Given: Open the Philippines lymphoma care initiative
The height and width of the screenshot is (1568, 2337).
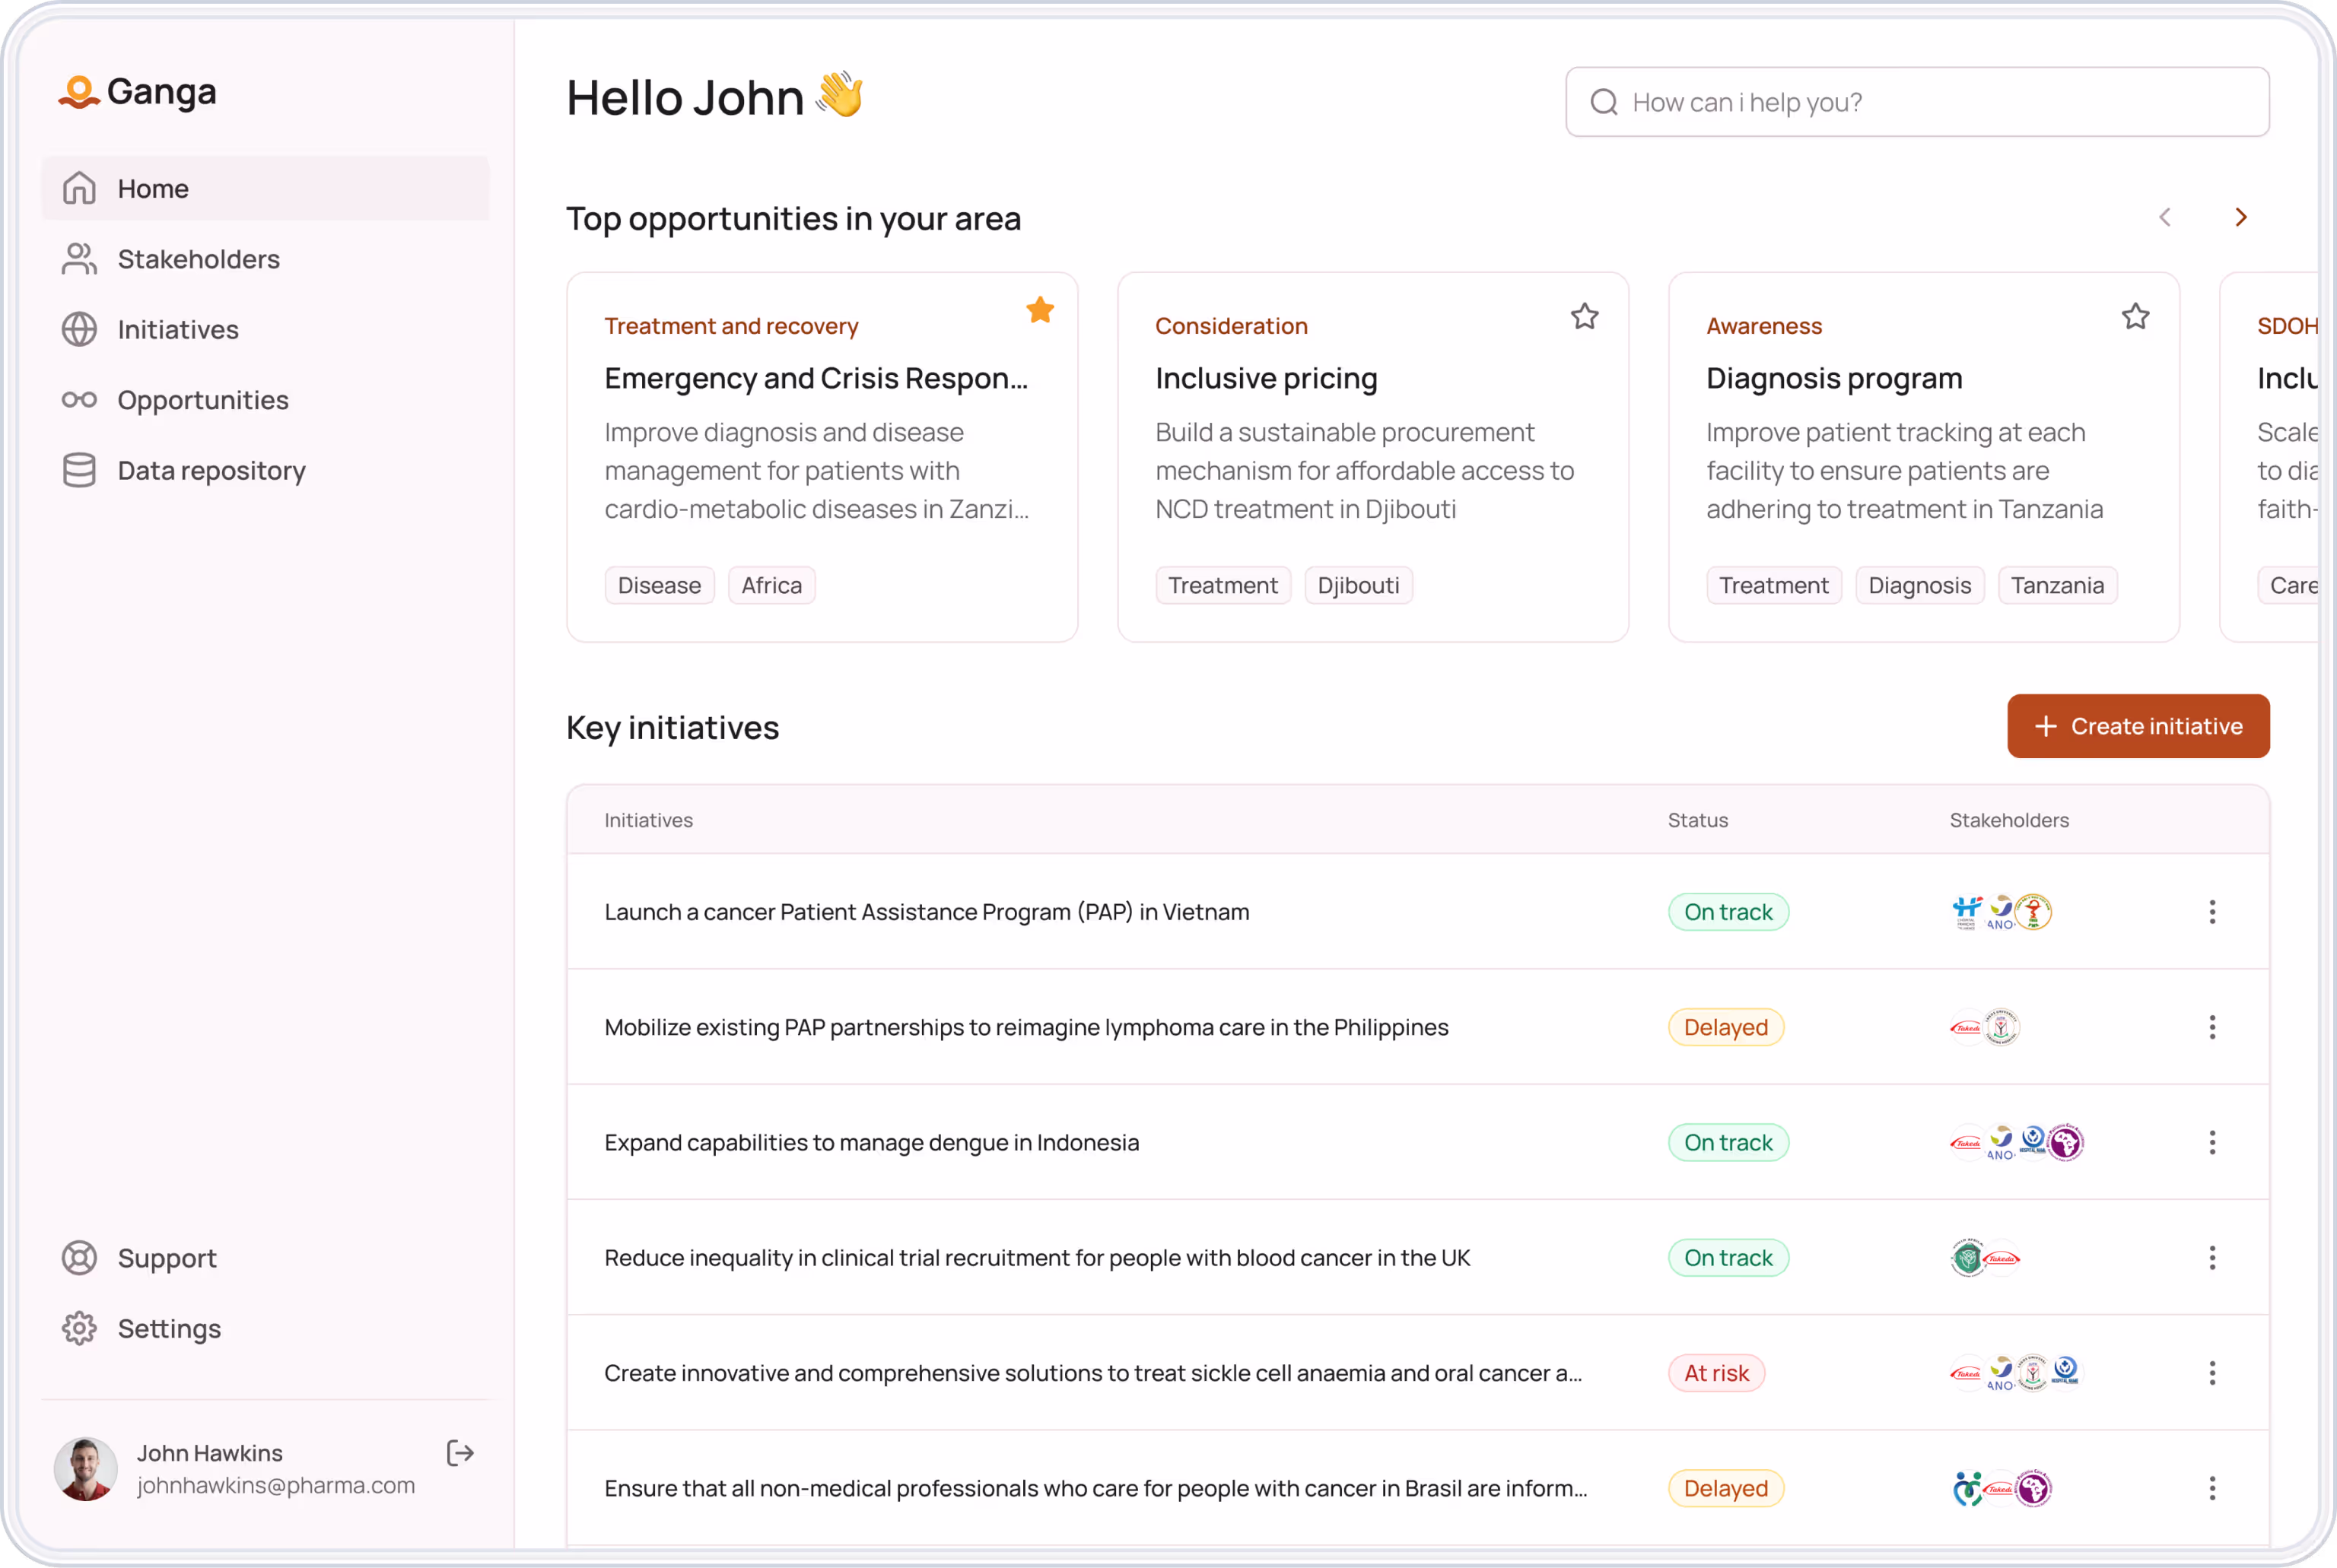Looking at the screenshot, I should click(1025, 1027).
